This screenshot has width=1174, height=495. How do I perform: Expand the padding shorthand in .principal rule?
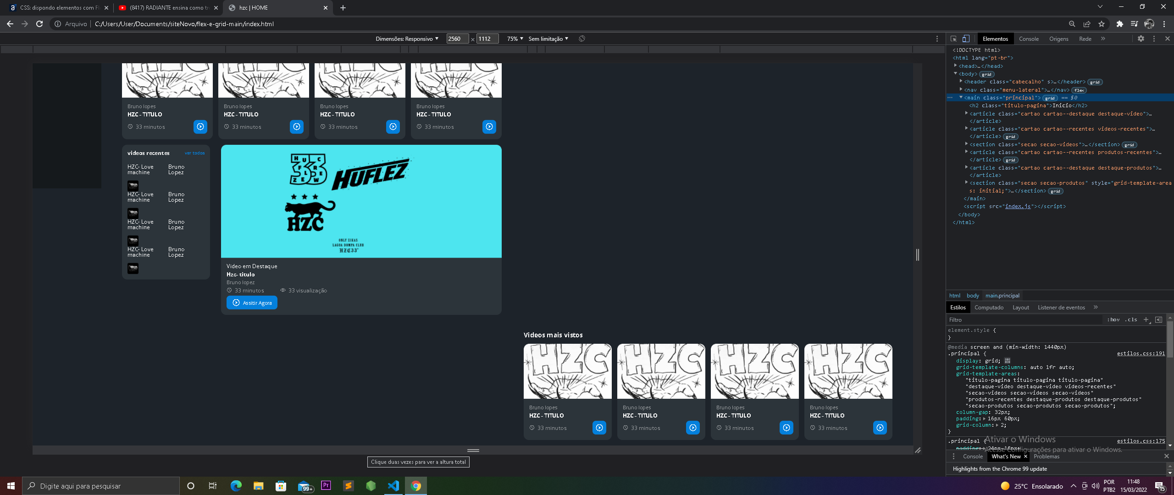(x=983, y=418)
